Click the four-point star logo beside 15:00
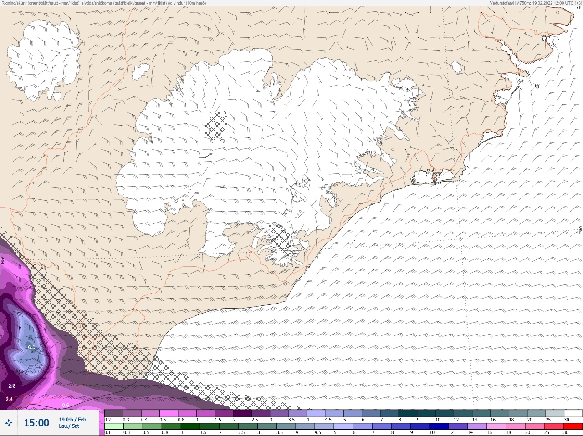The image size is (583, 436). (9, 423)
